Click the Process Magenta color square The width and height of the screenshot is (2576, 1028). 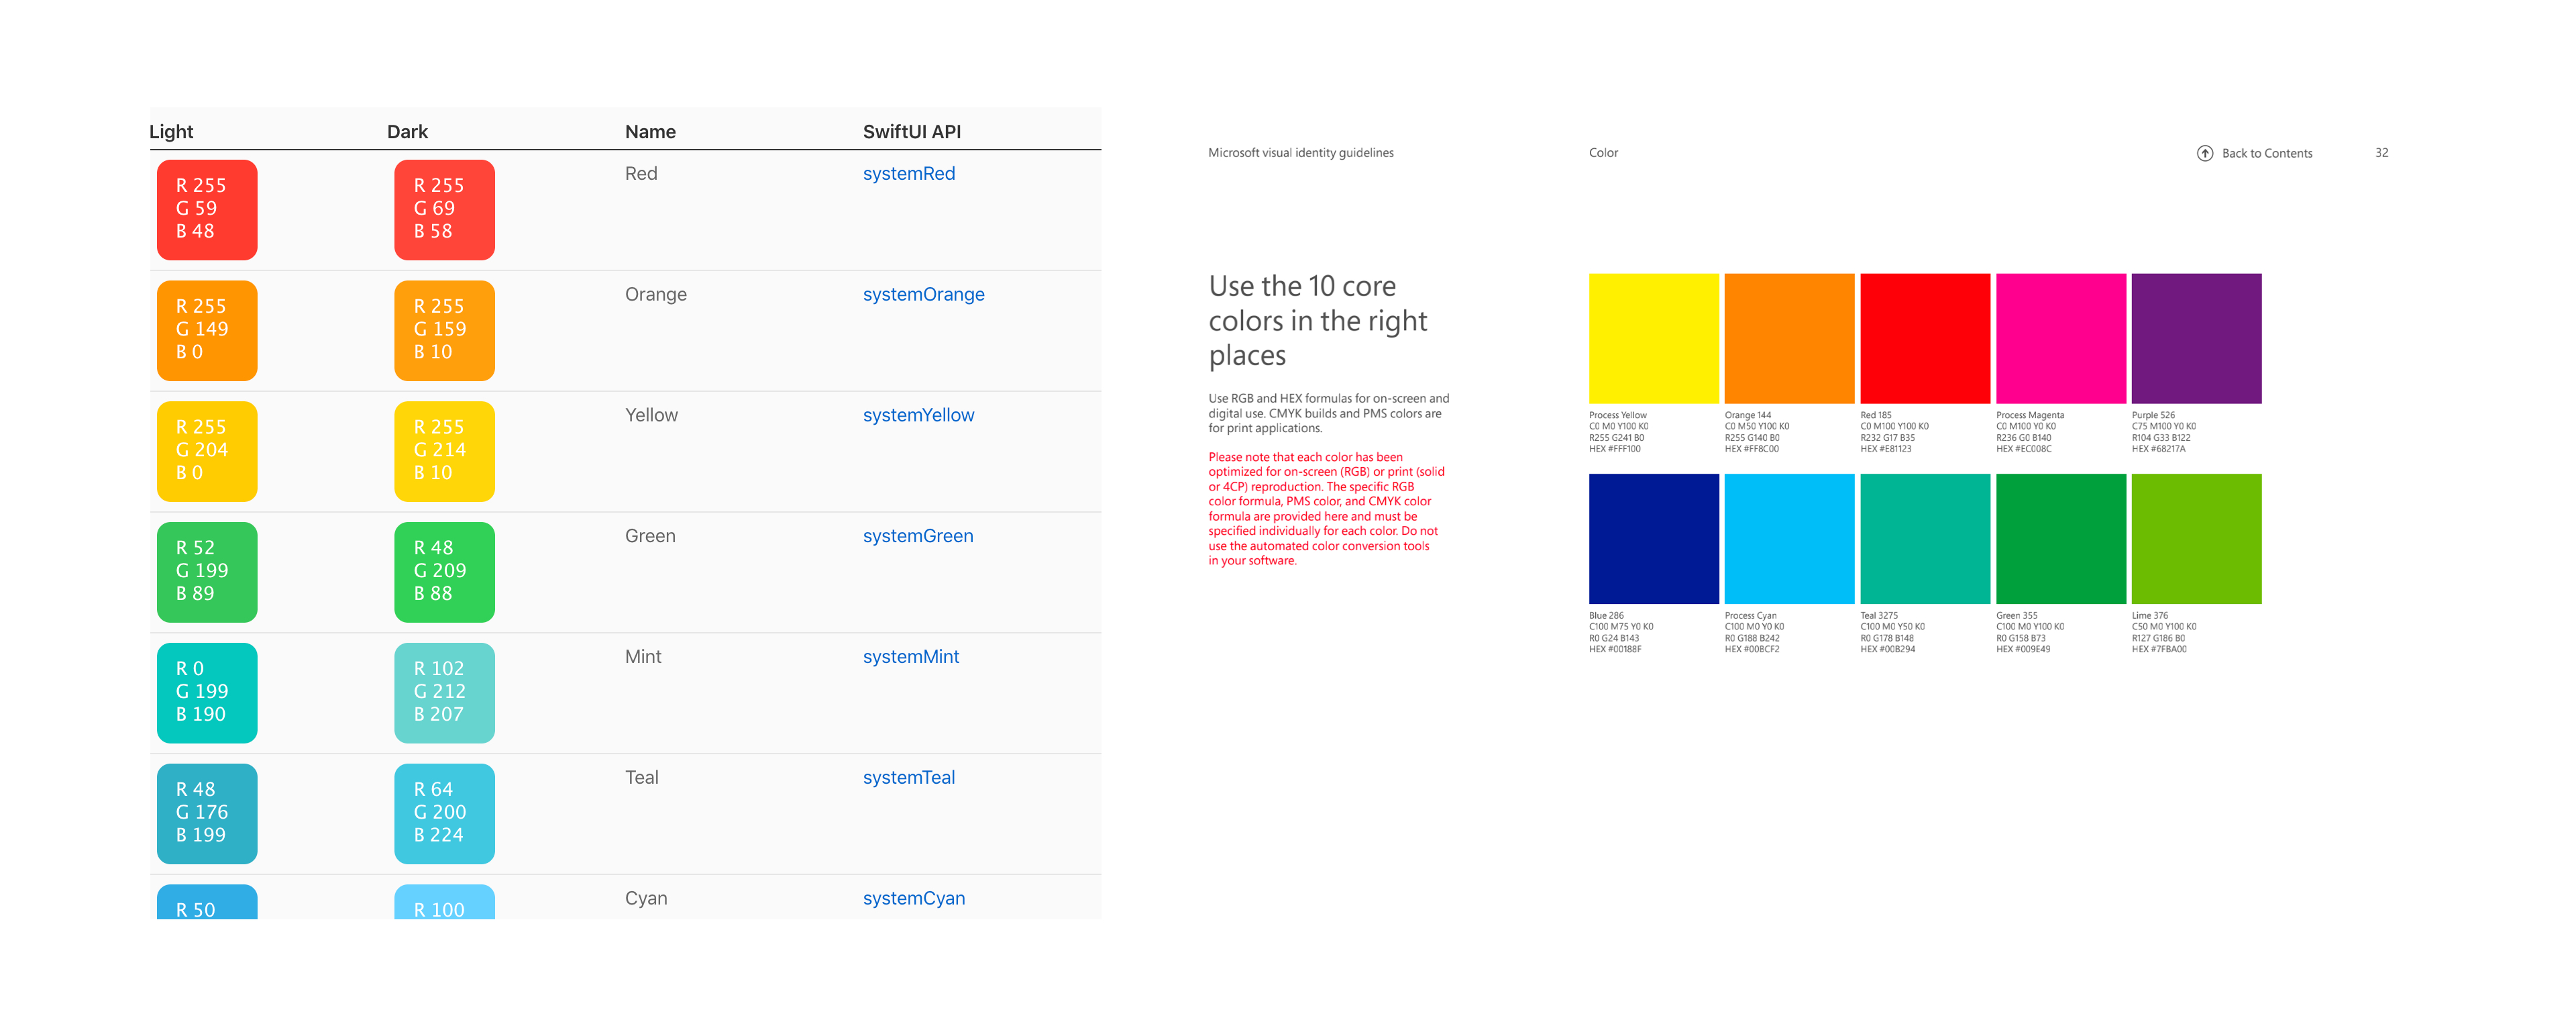[x=2060, y=338]
